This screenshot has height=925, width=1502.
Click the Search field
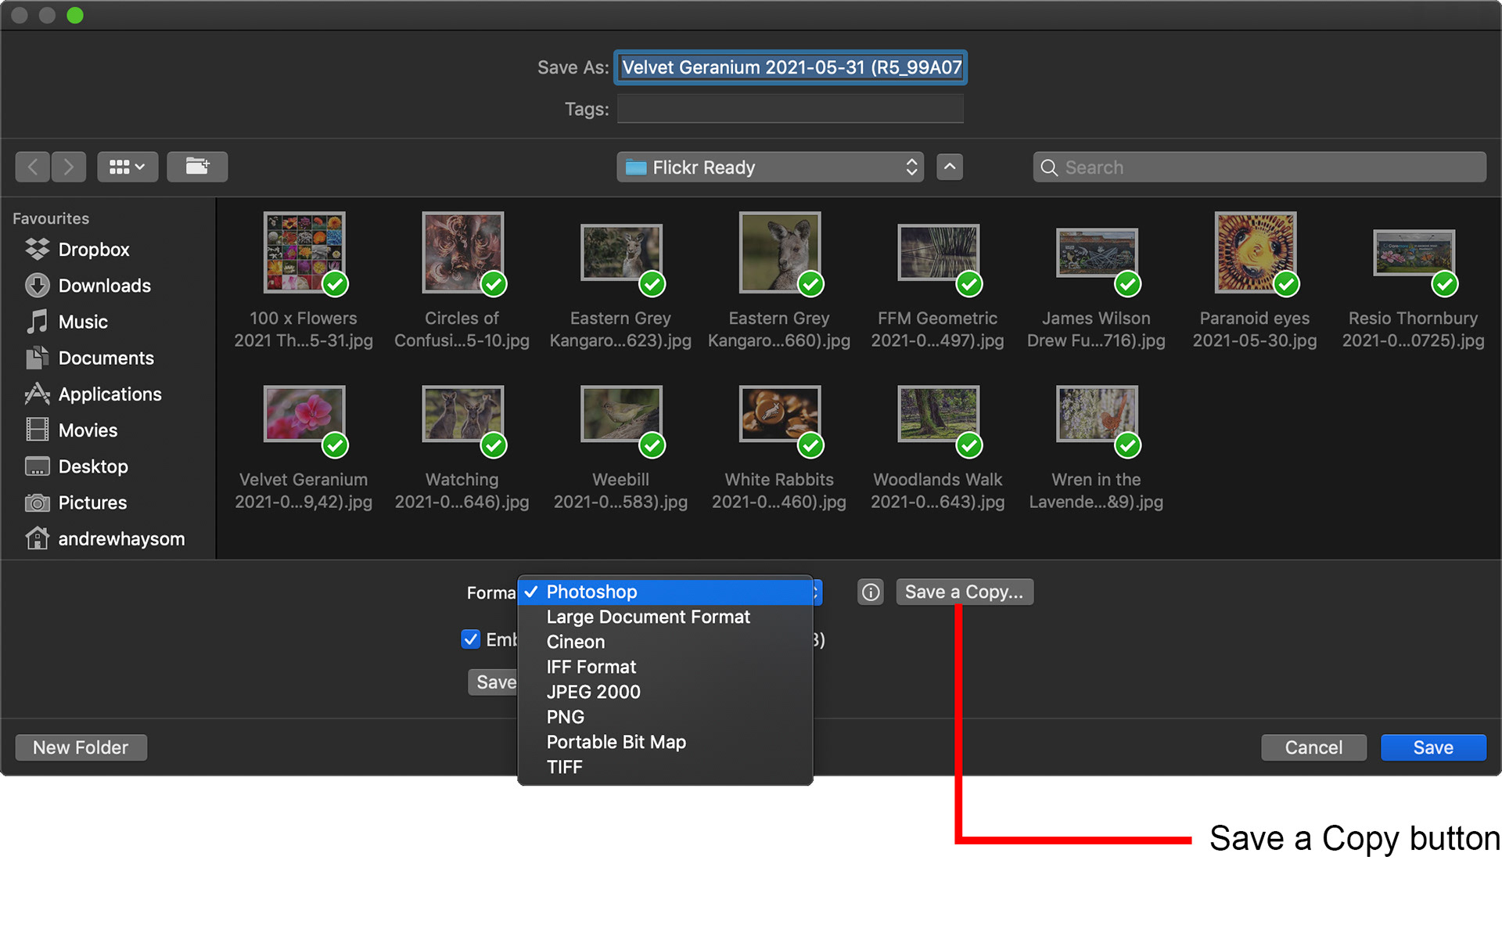pyautogui.click(x=1259, y=167)
